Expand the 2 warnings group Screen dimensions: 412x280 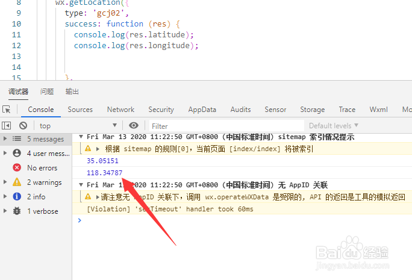[5, 182]
